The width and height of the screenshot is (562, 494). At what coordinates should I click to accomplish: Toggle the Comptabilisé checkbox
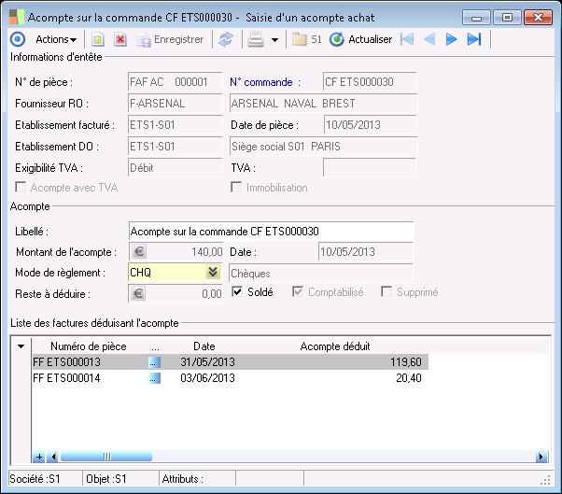click(299, 292)
